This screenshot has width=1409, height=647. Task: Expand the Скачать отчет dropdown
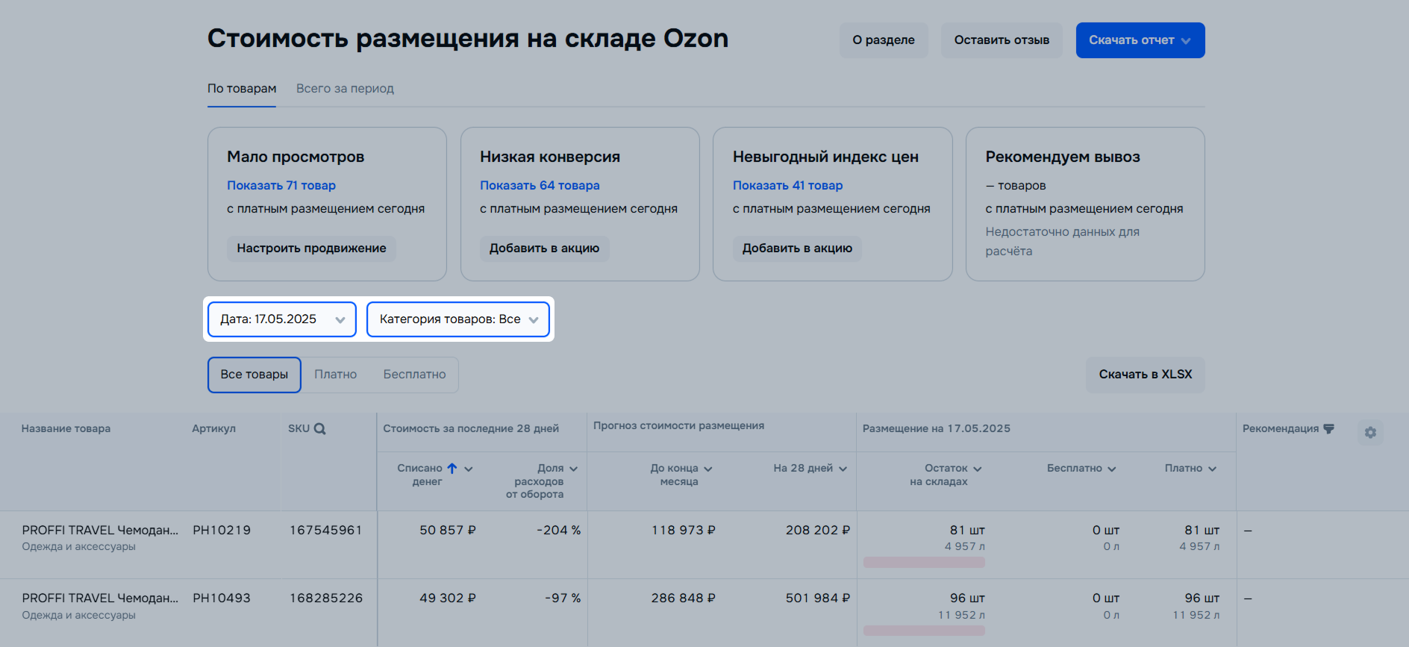point(1140,40)
